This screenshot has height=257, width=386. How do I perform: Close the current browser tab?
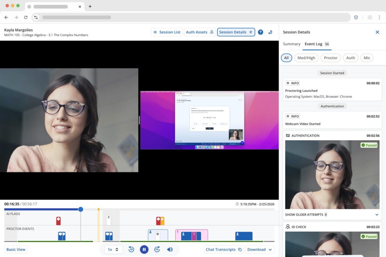click(x=80, y=7)
